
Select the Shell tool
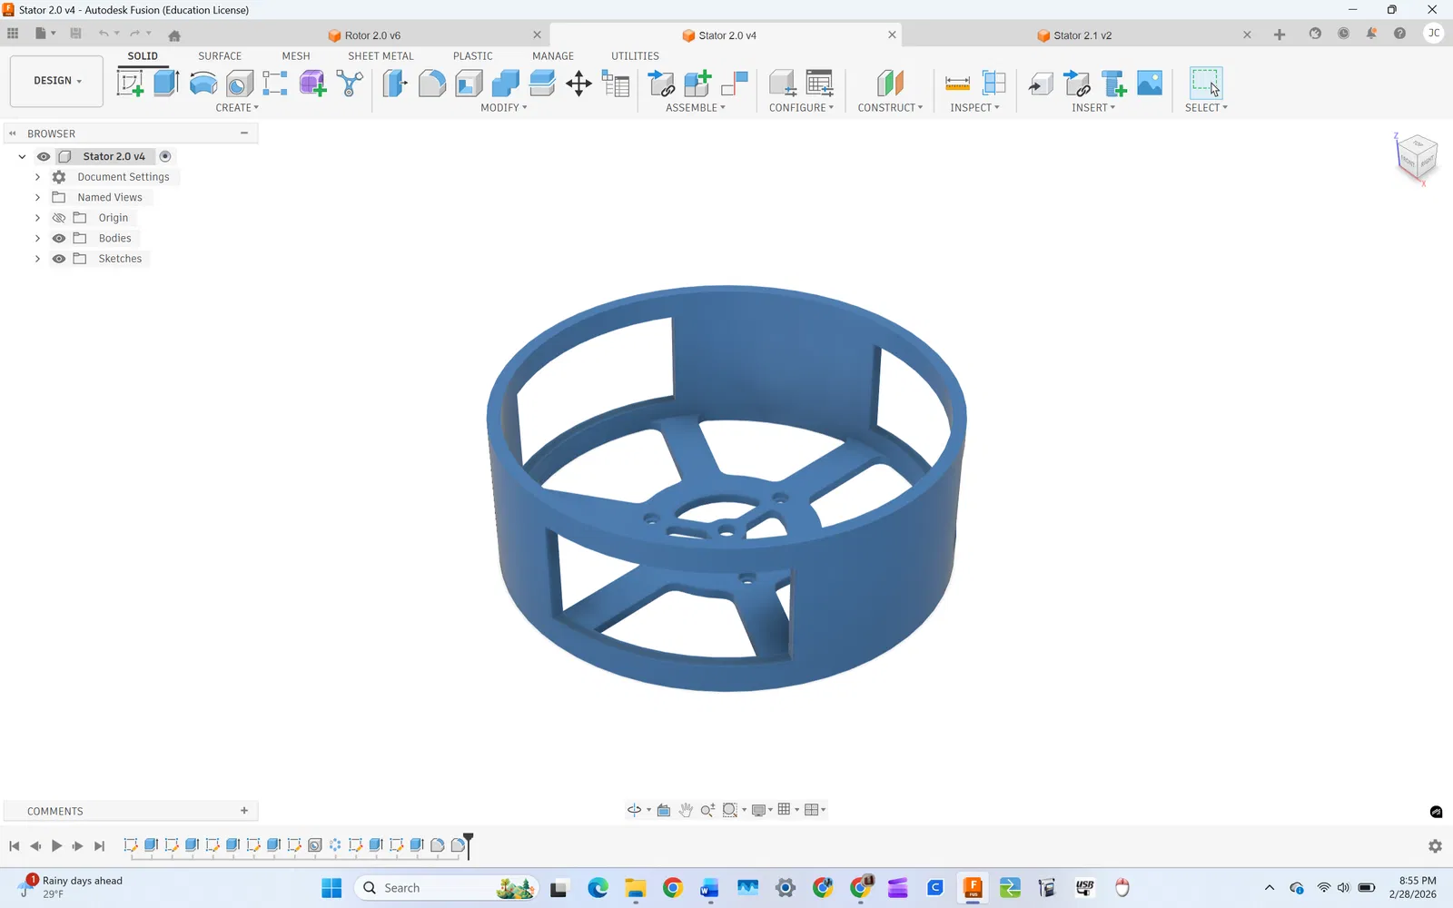(469, 84)
